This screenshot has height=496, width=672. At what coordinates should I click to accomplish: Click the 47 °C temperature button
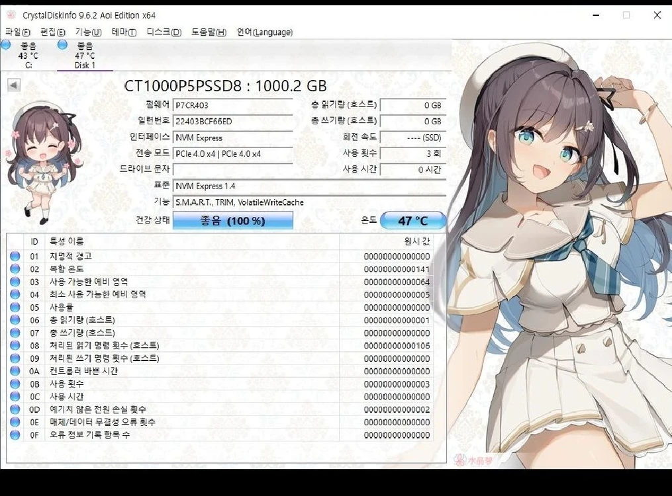tap(413, 221)
